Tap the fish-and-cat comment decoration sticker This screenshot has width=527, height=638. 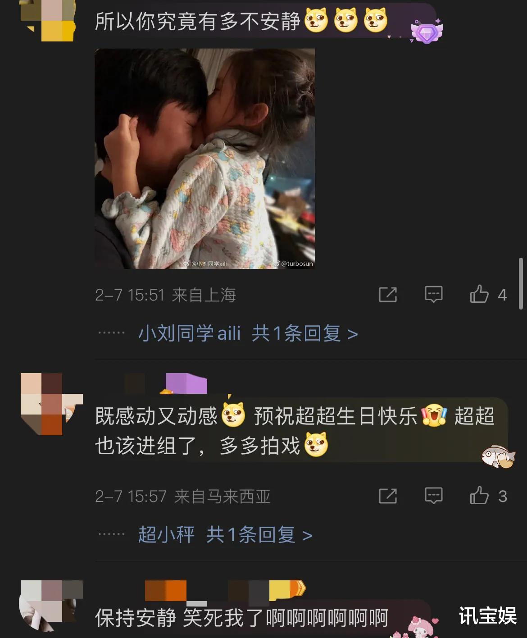coord(498,457)
